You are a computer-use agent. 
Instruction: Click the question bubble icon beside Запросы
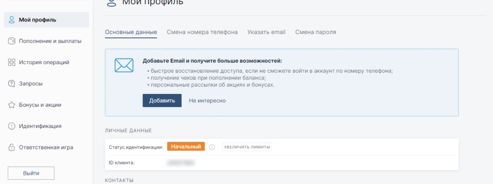[x=12, y=83]
